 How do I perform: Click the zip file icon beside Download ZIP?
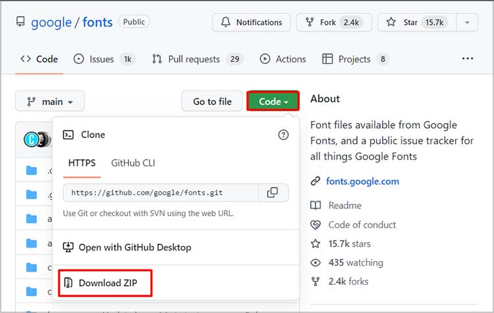pyautogui.click(x=68, y=283)
